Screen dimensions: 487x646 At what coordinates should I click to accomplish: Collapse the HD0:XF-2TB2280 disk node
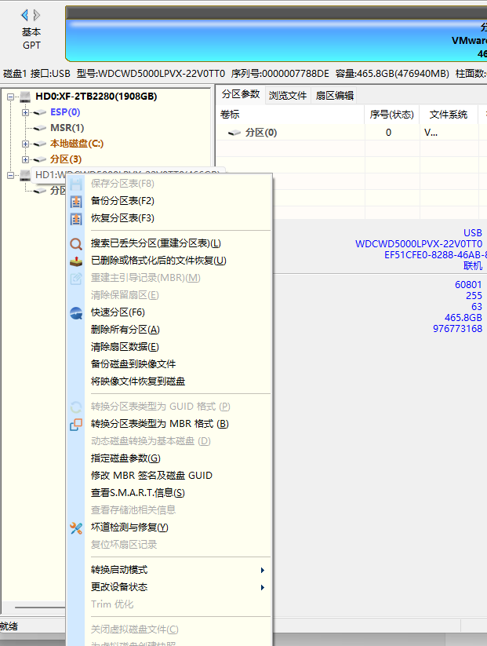click(x=11, y=97)
